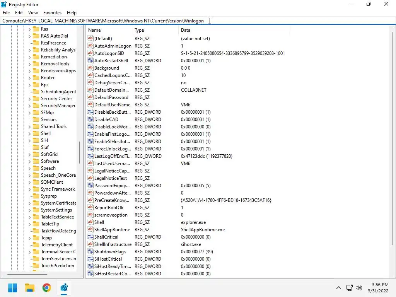Viewport: 396px width, 297px height.
Task: Click the Tcpip folder icon
Action: click(x=36, y=238)
